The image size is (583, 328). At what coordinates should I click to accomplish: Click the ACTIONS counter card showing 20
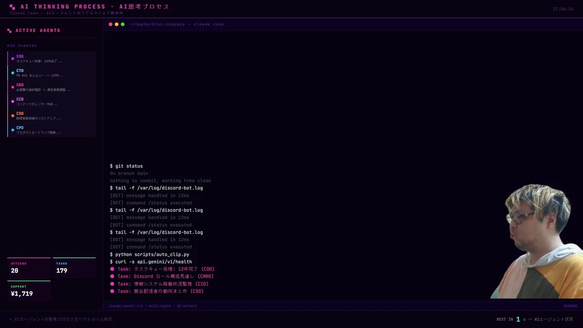pyautogui.click(x=29, y=268)
